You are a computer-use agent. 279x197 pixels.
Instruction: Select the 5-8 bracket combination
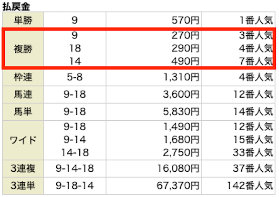pyautogui.click(x=75, y=77)
